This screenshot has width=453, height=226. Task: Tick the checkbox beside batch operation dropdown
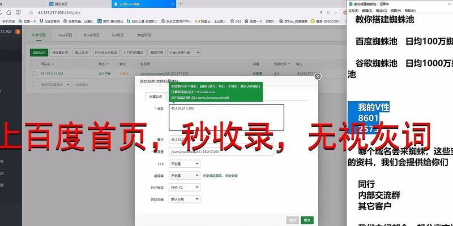pos(35,85)
